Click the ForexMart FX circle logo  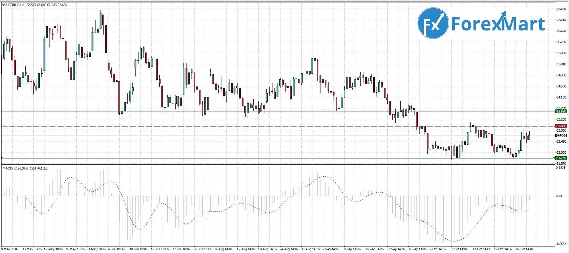pos(433,23)
